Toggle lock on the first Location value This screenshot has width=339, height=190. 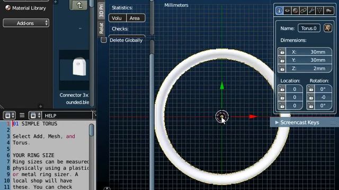click(x=282, y=89)
